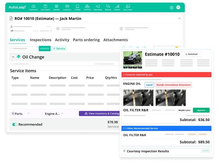Viewport: 217px width, 162px height.
Task: Click the Level tag on Engine Oil
Action: (x=149, y=85)
